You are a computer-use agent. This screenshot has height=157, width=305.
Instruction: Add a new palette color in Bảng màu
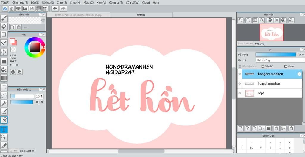[x=12, y=27]
